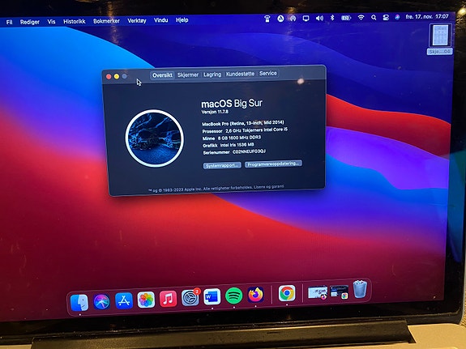
Task: Click the AirDrop-style arch menu bar icon
Action: (x=293, y=19)
